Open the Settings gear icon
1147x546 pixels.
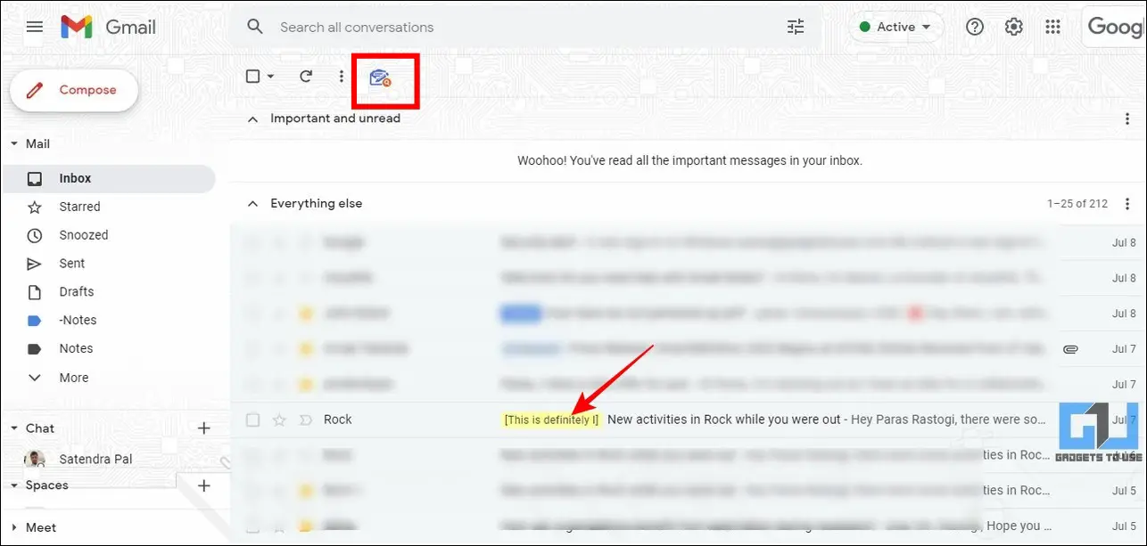pyautogui.click(x=1014, y=27)
